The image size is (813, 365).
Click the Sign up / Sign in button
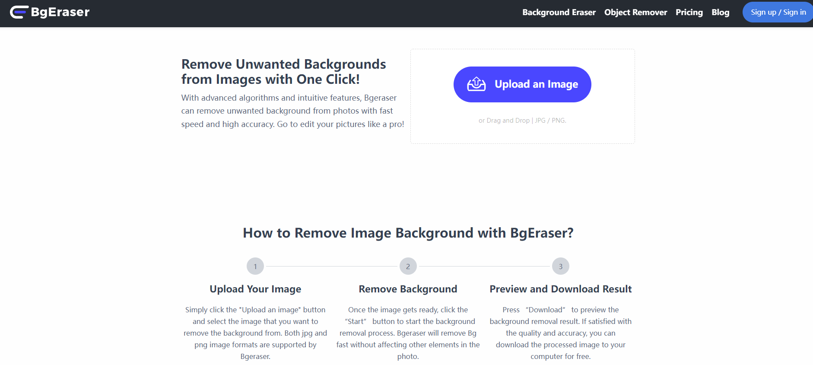[x=778, y=12]
